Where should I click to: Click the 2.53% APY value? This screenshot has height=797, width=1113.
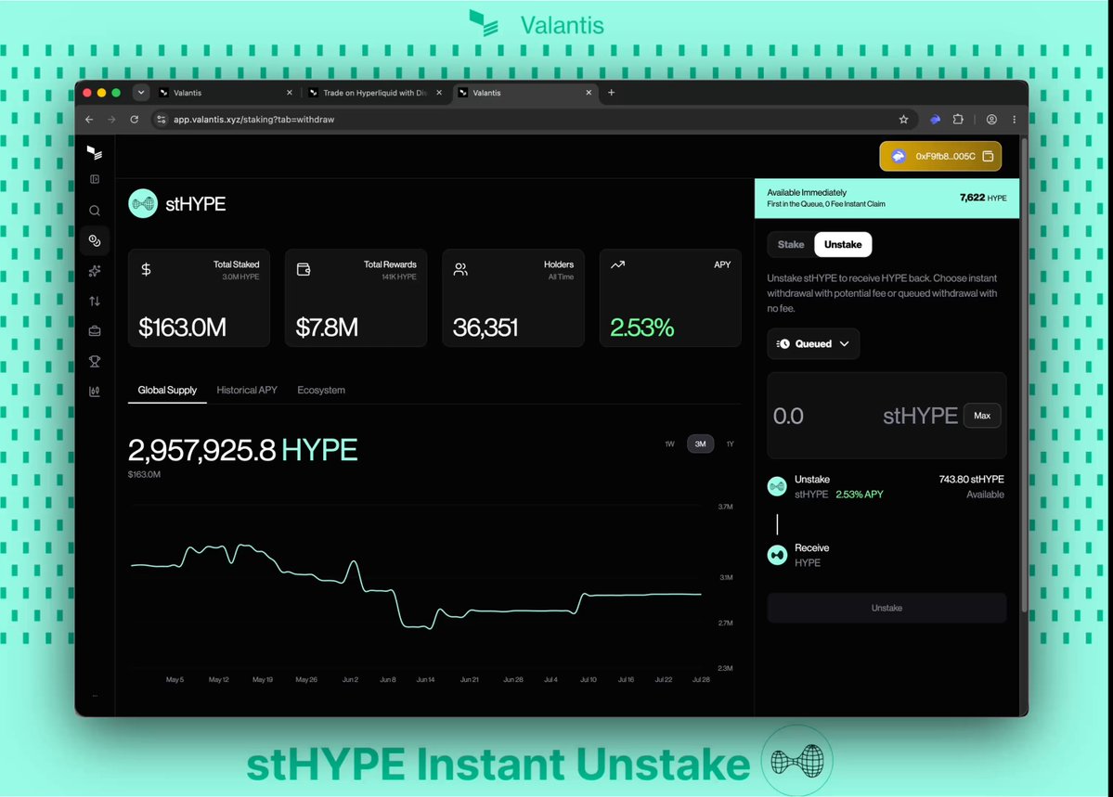[641, 328]
